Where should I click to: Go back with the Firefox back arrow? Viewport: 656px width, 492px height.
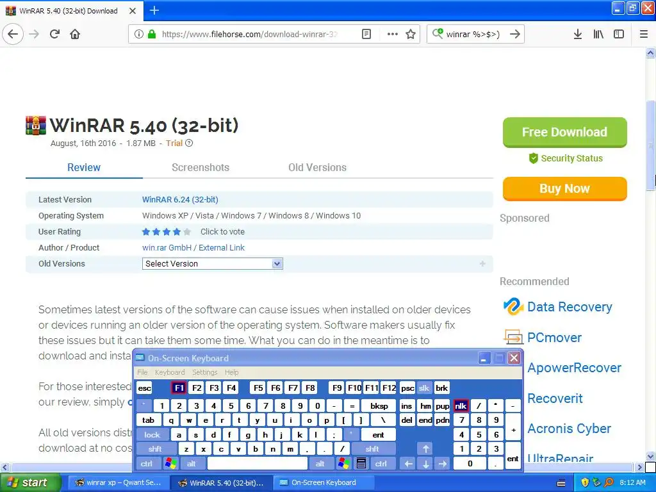pos(13,34)
